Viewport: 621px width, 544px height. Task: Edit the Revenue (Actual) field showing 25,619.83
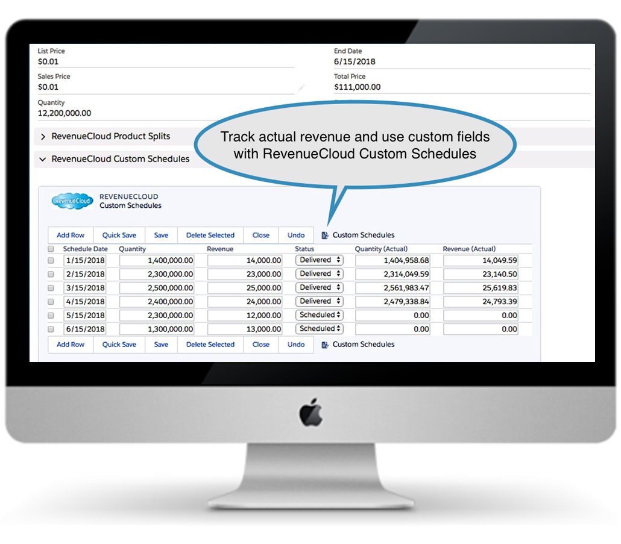coord(481,288)
